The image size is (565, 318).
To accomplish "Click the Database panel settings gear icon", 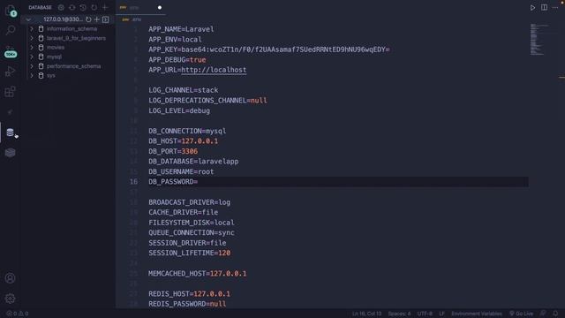I will (x=61, y=7).
